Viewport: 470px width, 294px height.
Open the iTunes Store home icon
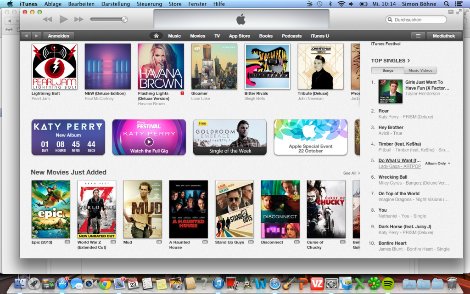(x=156, y=36)
